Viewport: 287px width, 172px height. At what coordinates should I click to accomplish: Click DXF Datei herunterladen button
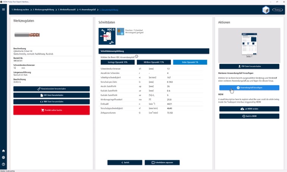[51, 95]
